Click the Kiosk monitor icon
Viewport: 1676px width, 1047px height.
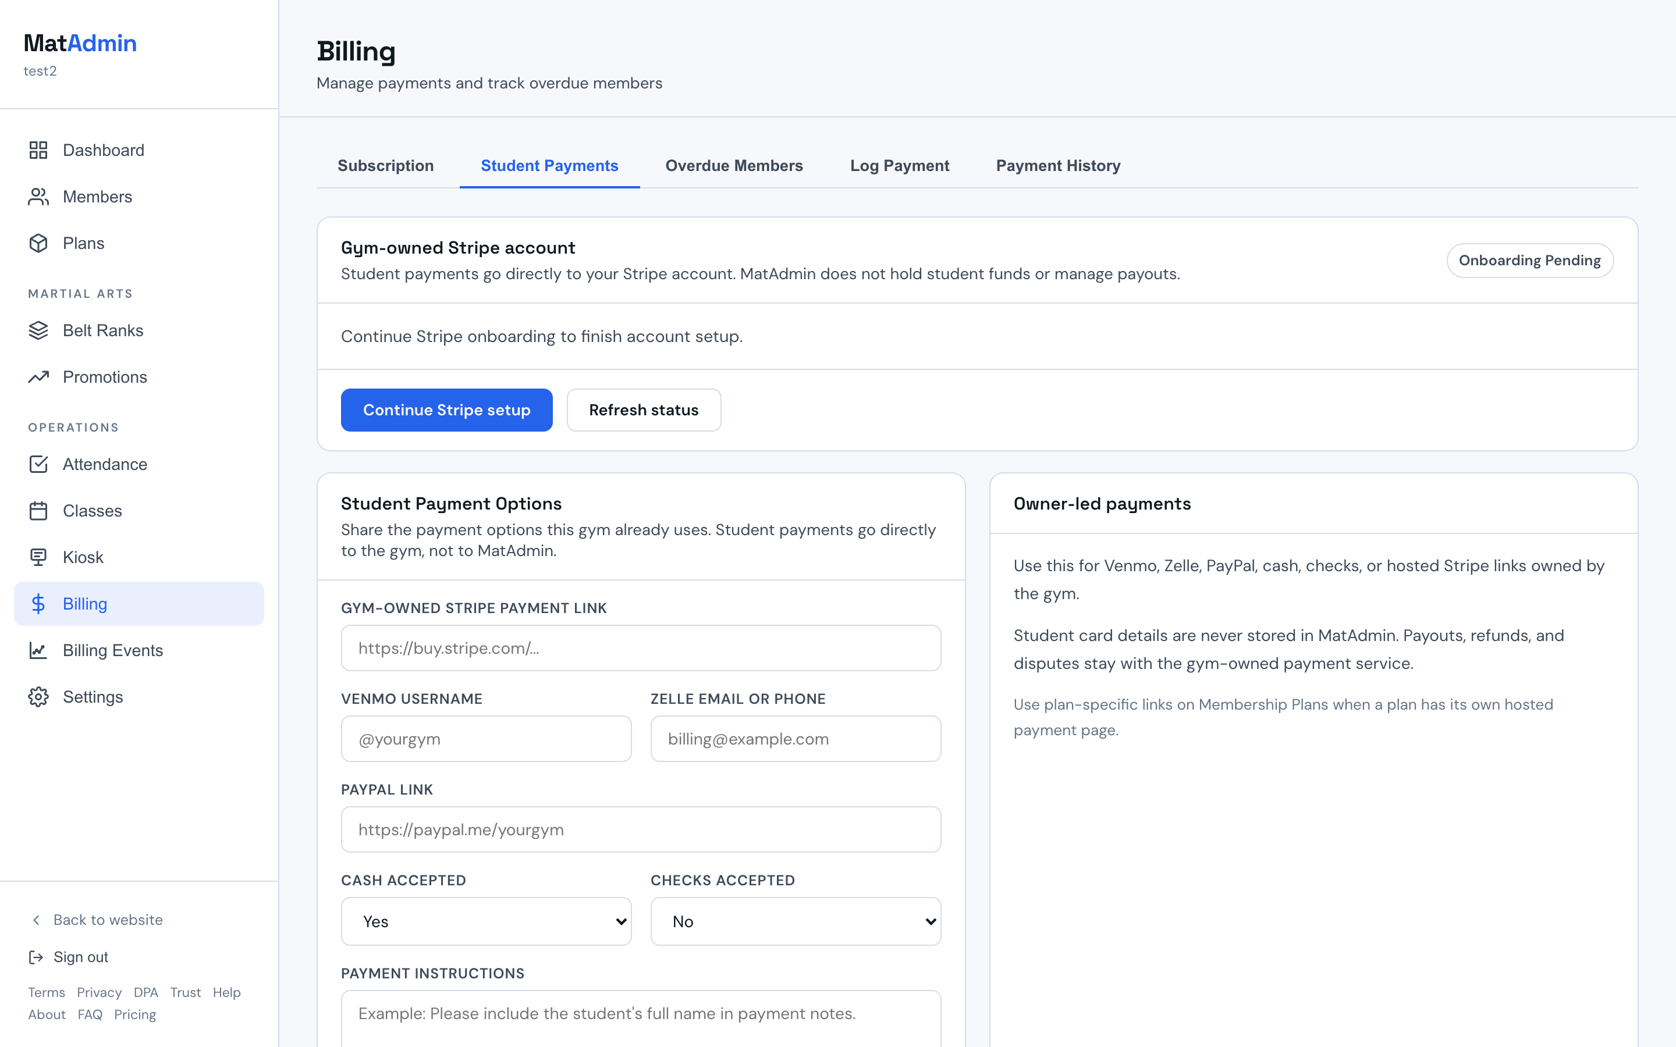tap(38, 557)
